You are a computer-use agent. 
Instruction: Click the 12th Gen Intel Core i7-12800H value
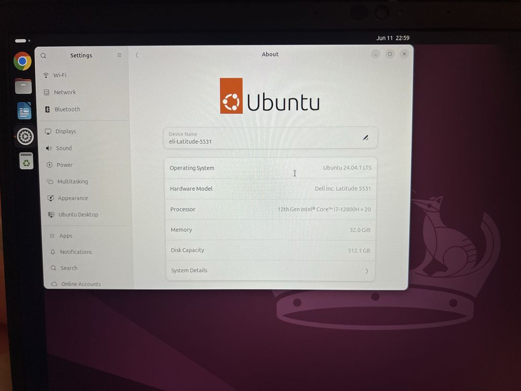[x=324, y=210]
